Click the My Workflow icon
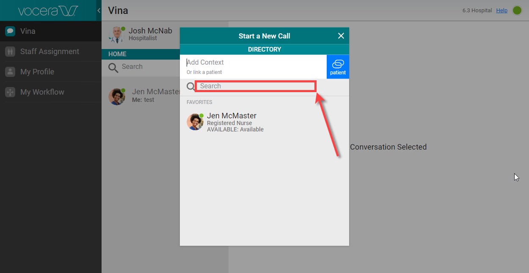Screen dimensions: 529x273 10,92
